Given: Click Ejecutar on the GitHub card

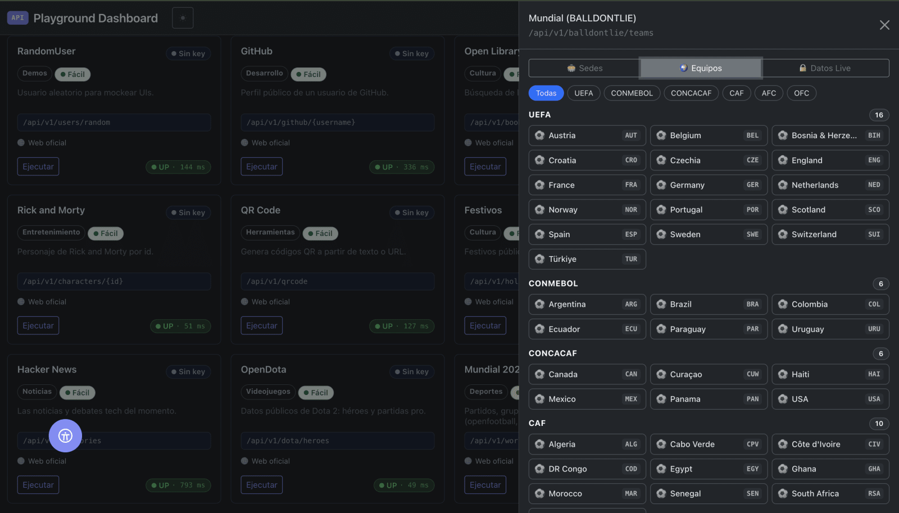Looking at the screenshot, I should 262,167.
